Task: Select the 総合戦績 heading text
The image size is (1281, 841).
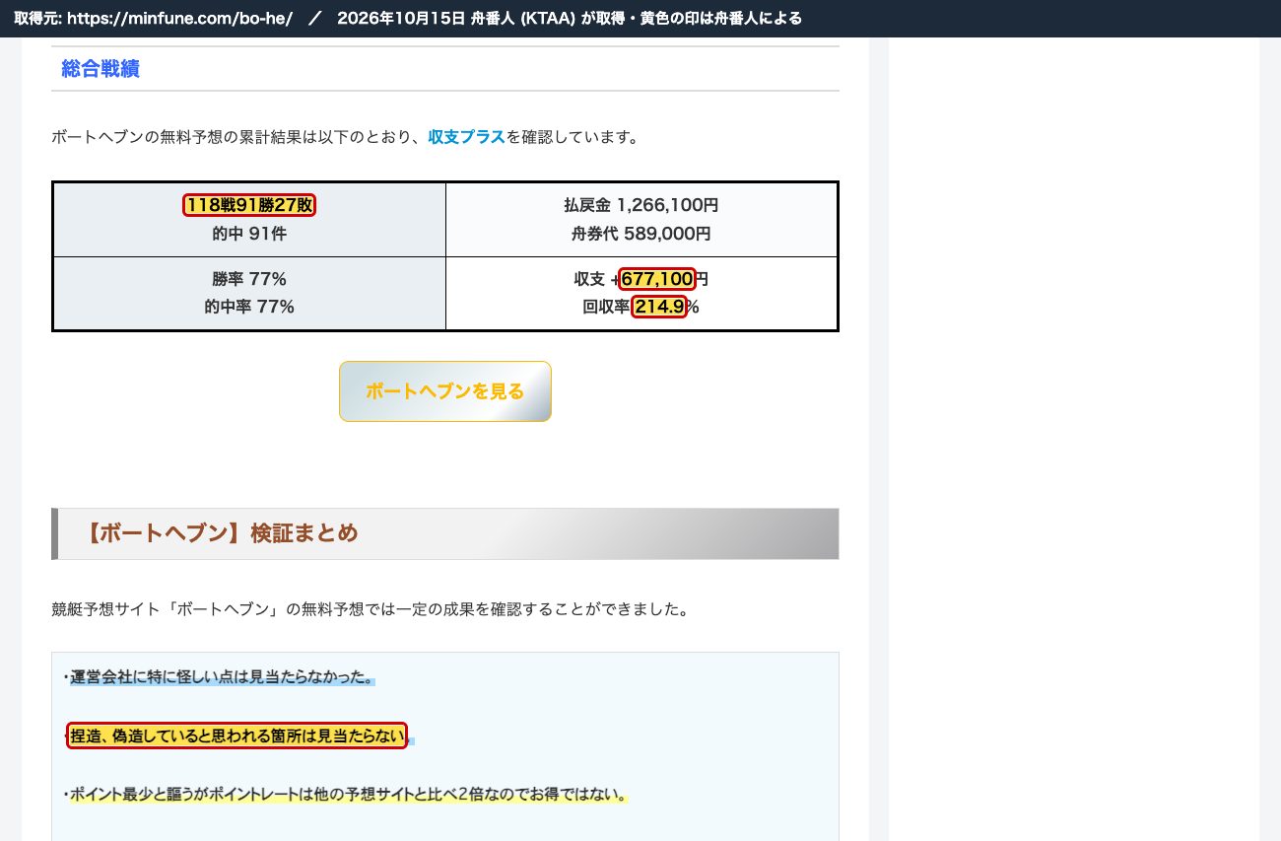Action: (101, 69)
